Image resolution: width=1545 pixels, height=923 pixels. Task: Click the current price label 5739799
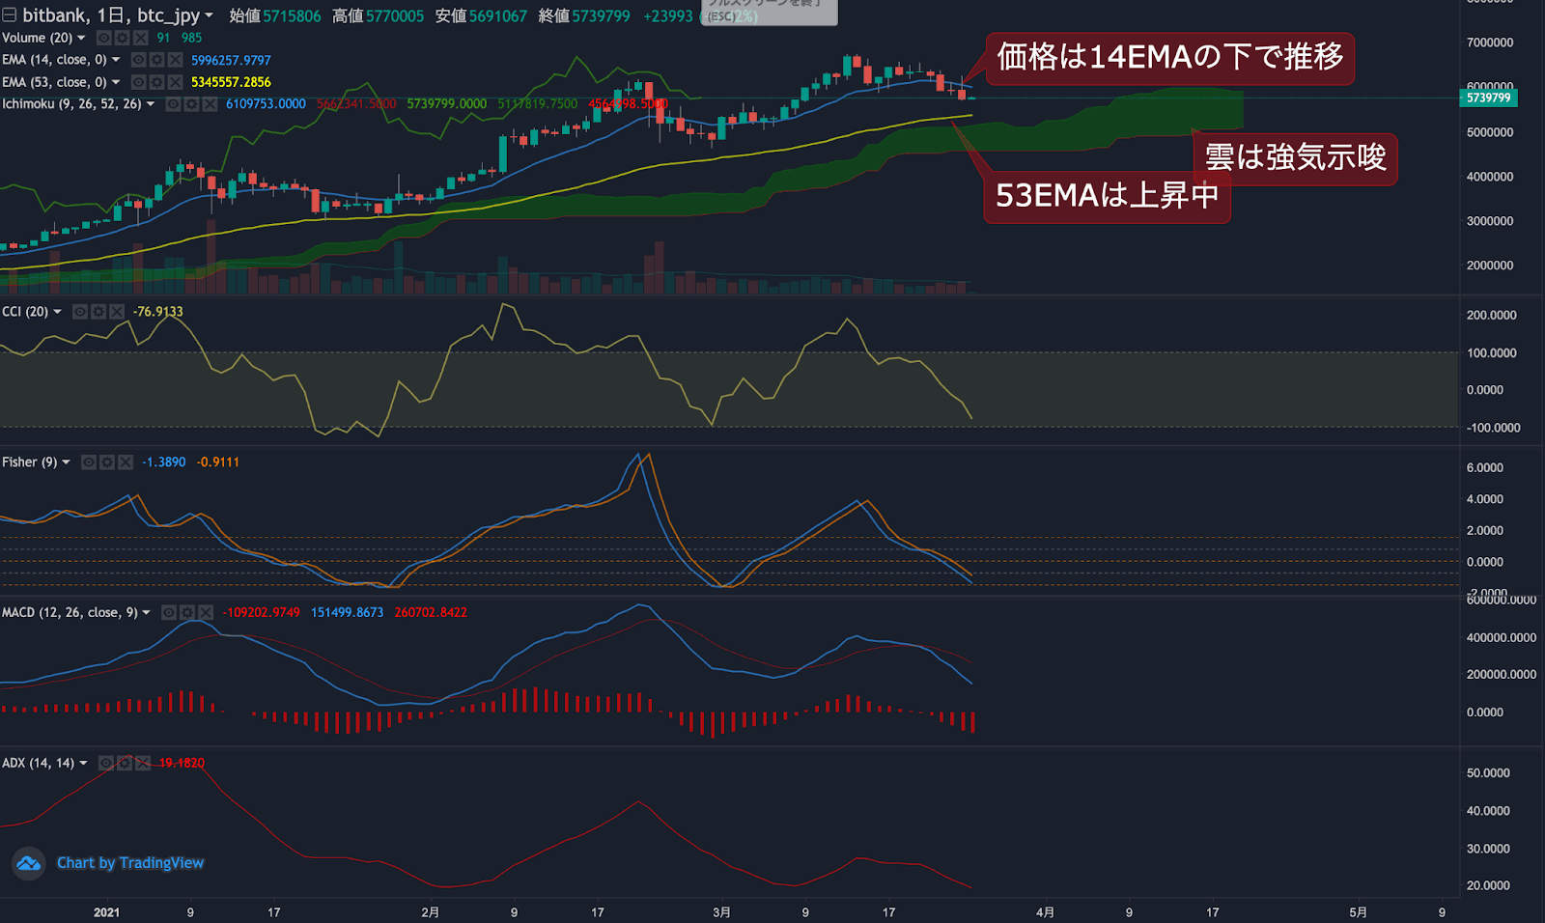point(1488,98)
